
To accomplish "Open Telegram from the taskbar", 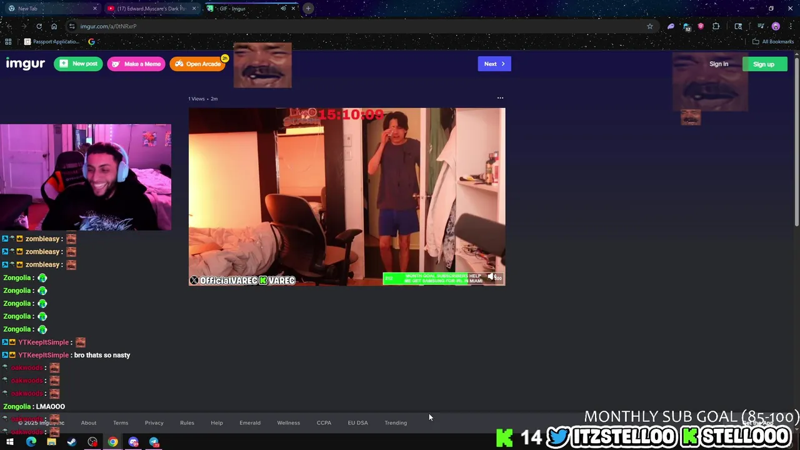I will (154, 442).
